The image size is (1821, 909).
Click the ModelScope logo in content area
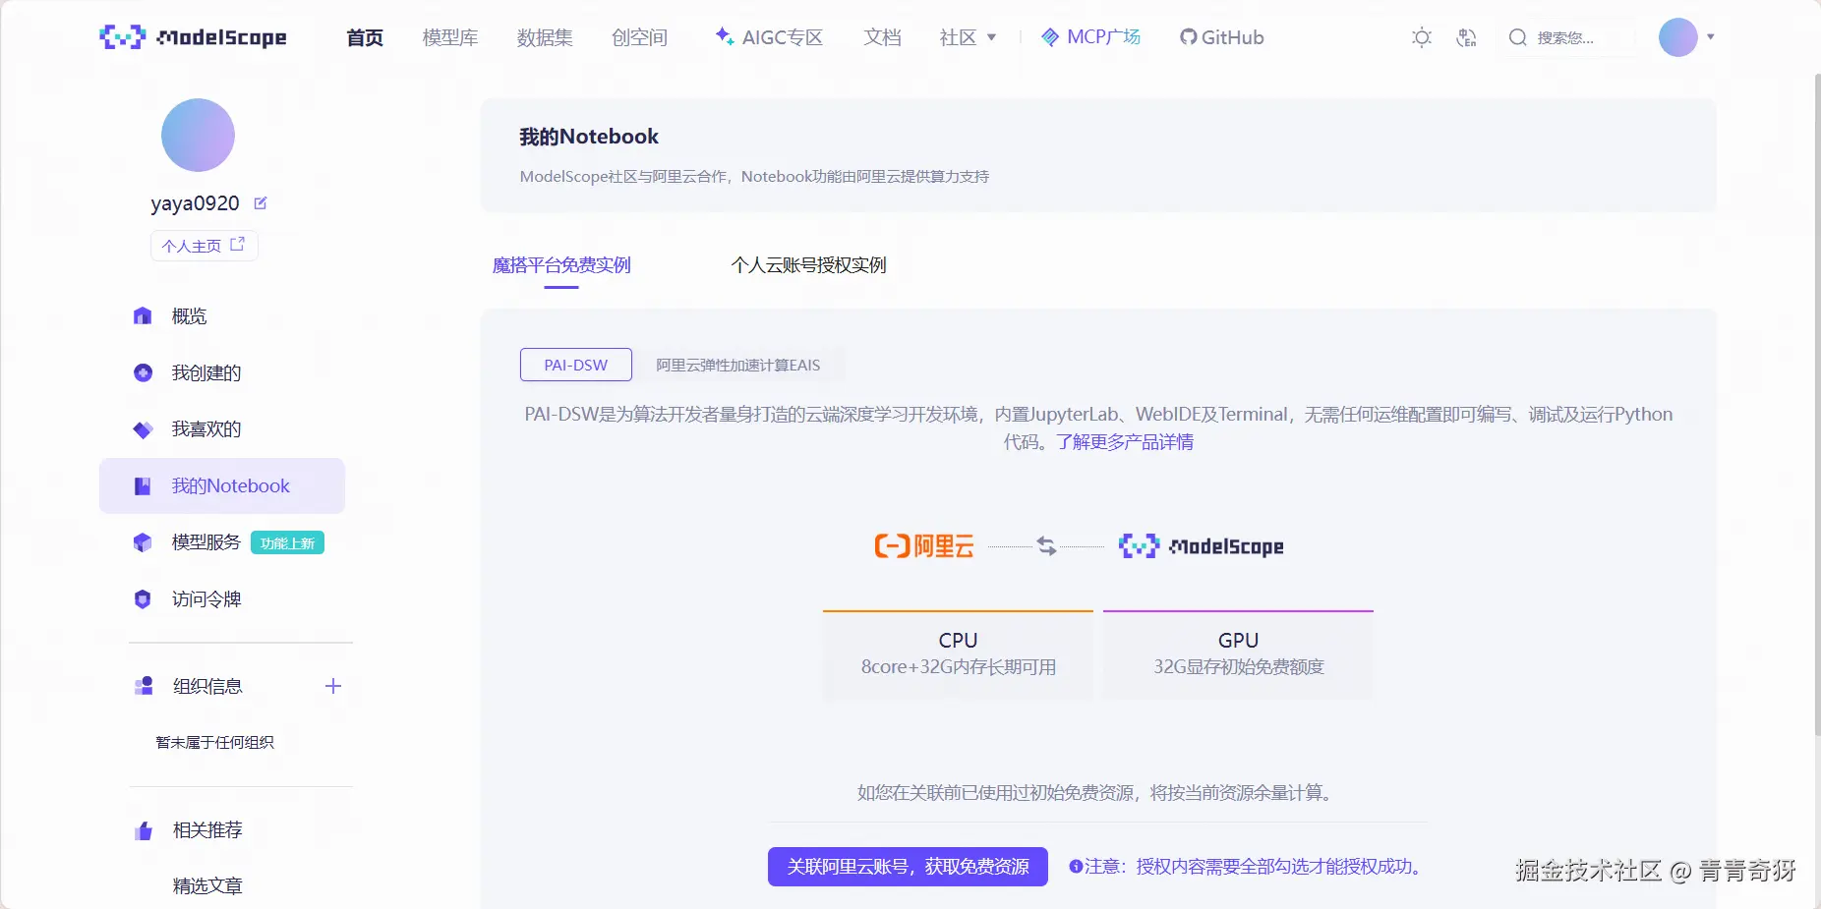click(x=1202, y=546)
